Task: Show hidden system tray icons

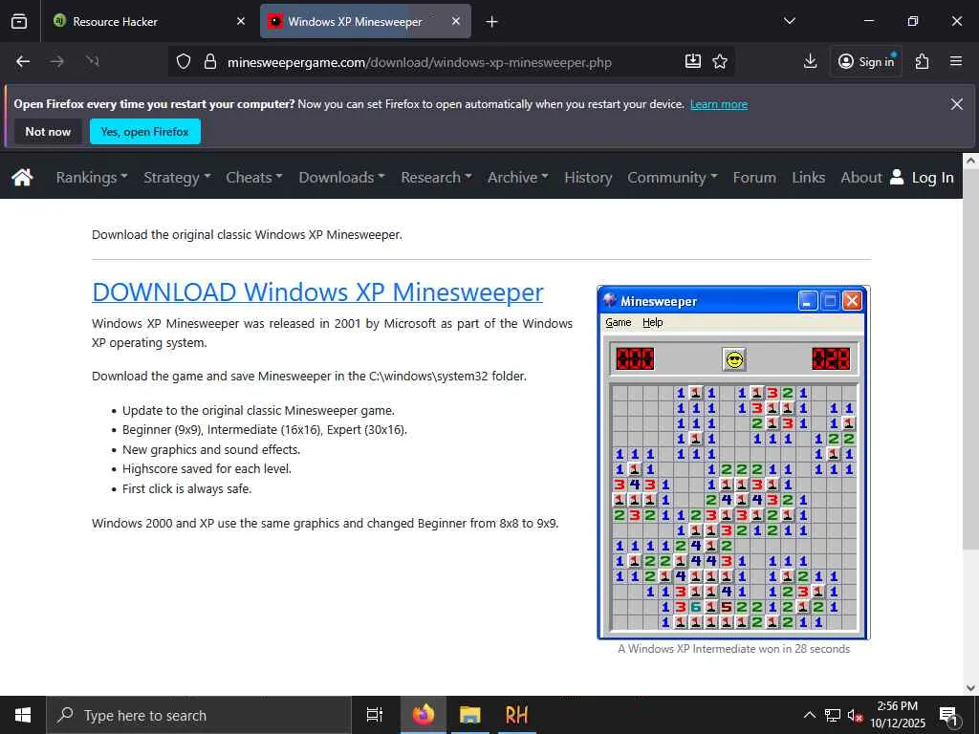Action: (x=809, y=715)
